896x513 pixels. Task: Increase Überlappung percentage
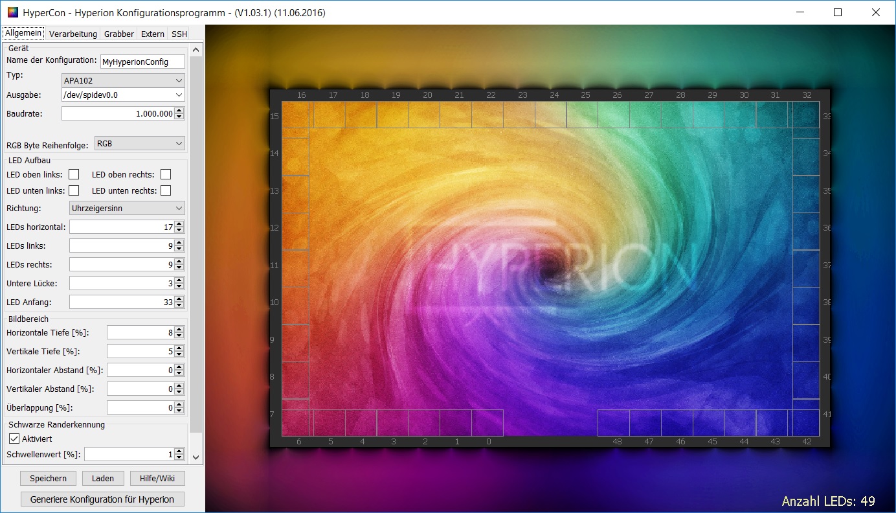179,404
